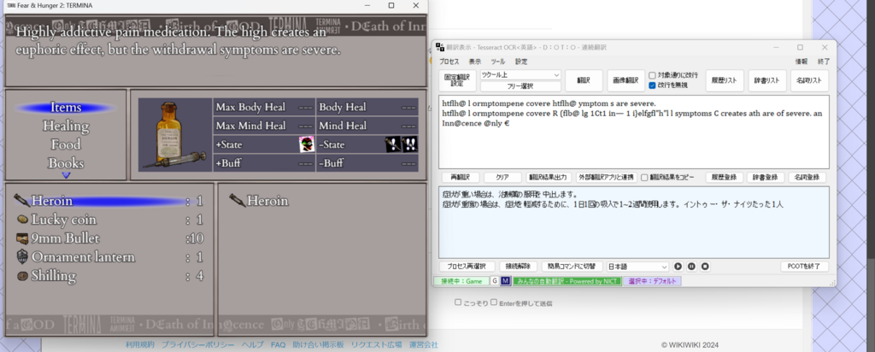
Task: Open the 設定 menu
Action: tap(521, 62)
